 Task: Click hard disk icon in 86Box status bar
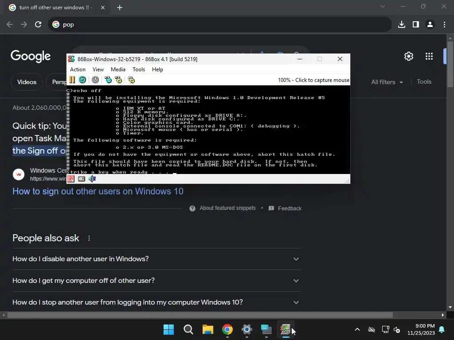point(82,179)
